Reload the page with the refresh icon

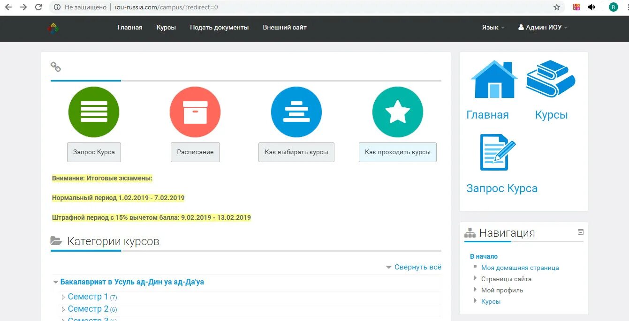(38, 7)
